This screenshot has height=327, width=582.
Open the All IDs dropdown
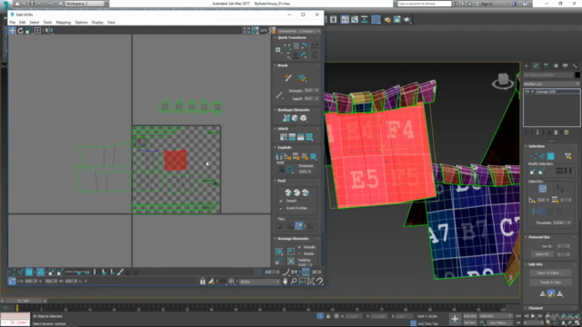[x=259, y=282]
